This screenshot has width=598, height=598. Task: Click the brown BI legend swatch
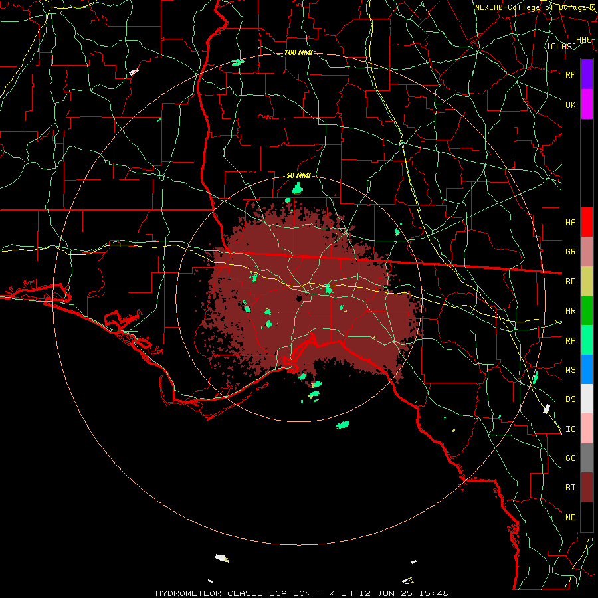click(x=587, y=488)
